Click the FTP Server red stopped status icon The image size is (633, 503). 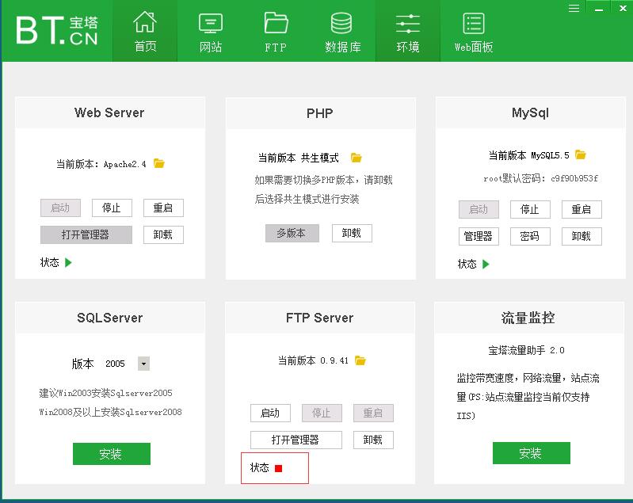(x=279, y=468)
